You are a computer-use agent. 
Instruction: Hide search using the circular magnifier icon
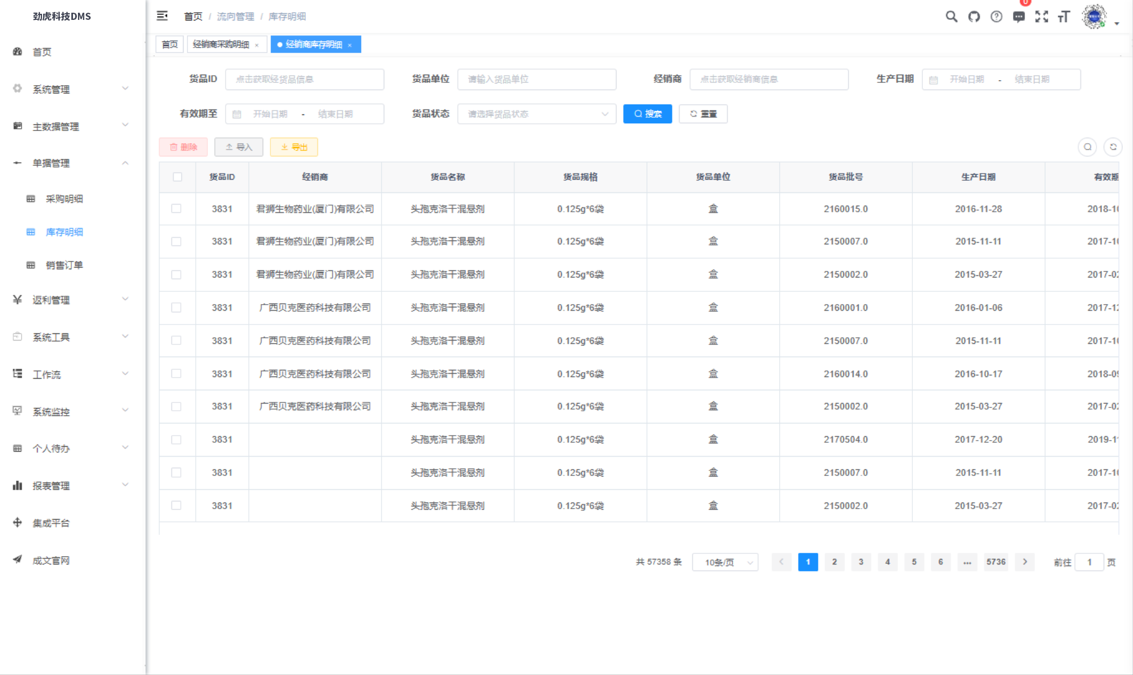click(x=1087, y=147)
